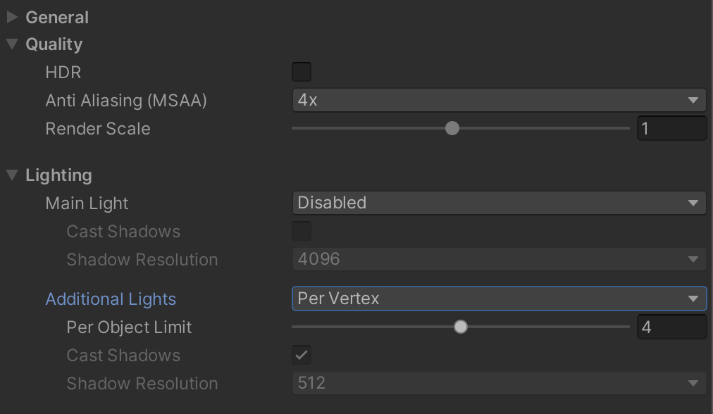Click the Render Scale slider handle

point(452,128)
